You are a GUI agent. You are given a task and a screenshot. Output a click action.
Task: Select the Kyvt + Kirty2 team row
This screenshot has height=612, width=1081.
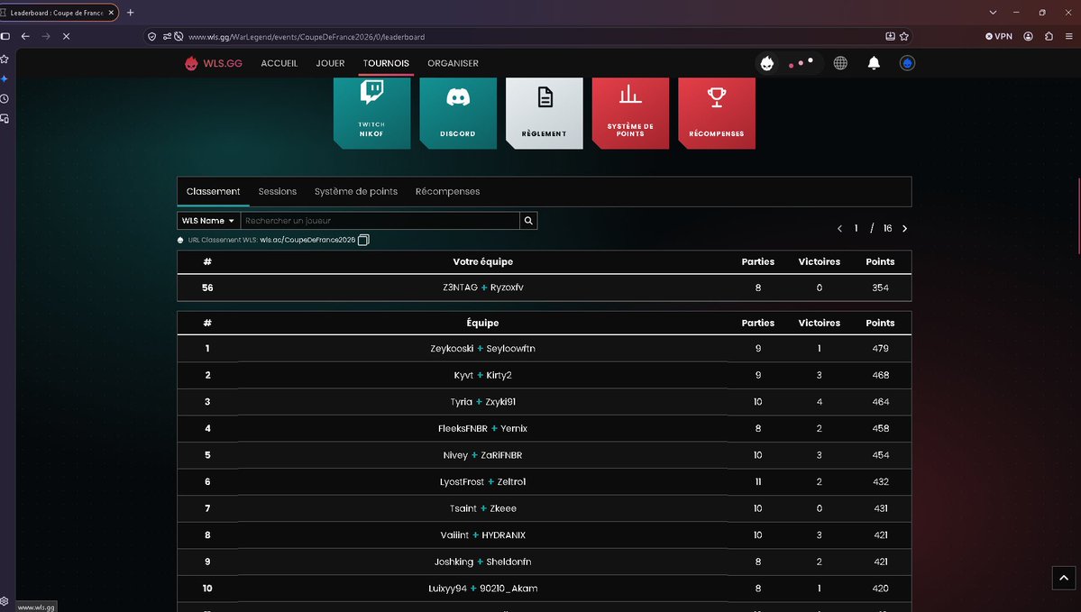[544, 376]
